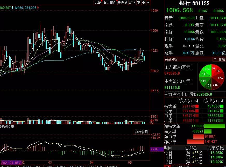Click the 排名 ranking button
The width and height of the screenshot is (226, 167).
[x=222, y=59]
